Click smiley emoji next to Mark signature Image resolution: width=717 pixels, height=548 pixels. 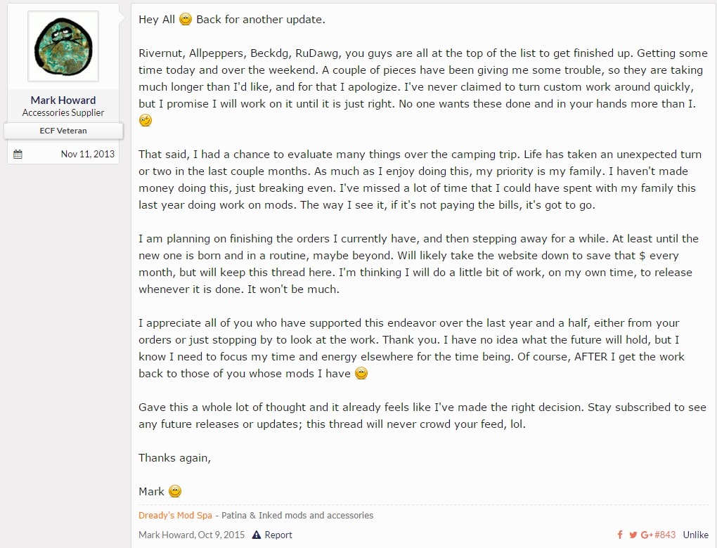[x=175, y=491]
